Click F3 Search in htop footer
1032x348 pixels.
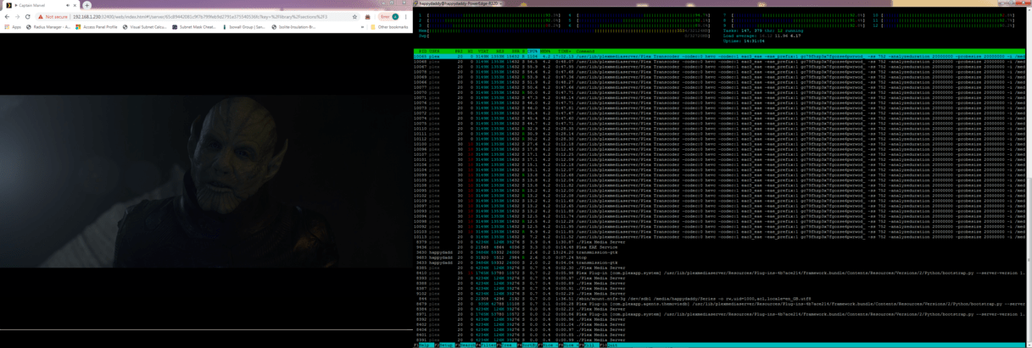tap(466, 345)
